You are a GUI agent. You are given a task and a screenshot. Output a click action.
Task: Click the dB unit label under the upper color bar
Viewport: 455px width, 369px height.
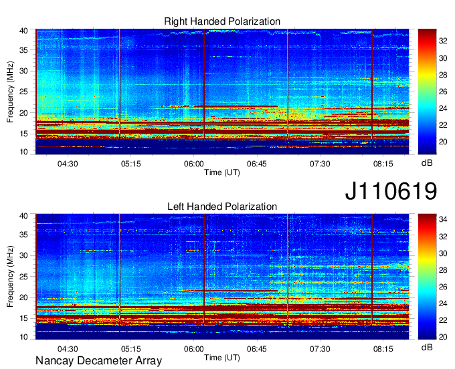(427, 163)
